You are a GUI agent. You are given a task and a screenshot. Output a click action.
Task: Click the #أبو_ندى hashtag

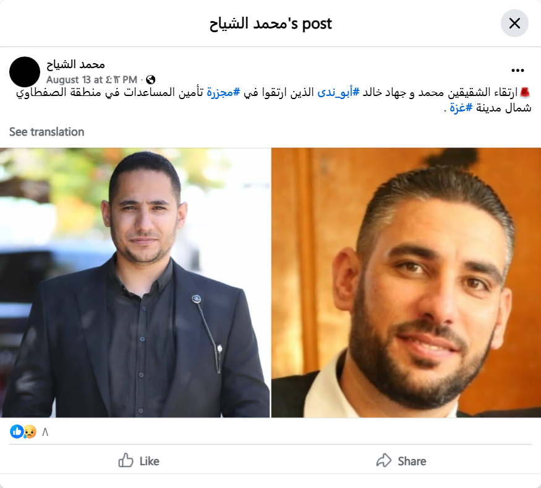pyautogui.click(x=338, y=92)
